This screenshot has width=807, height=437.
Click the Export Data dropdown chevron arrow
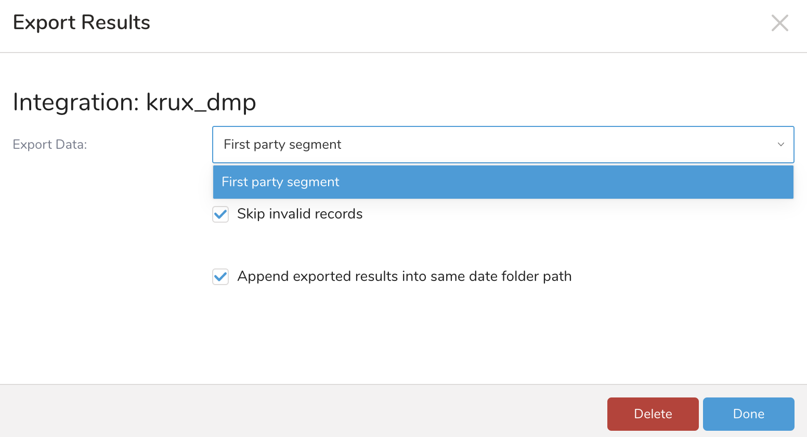click(780, 145)
